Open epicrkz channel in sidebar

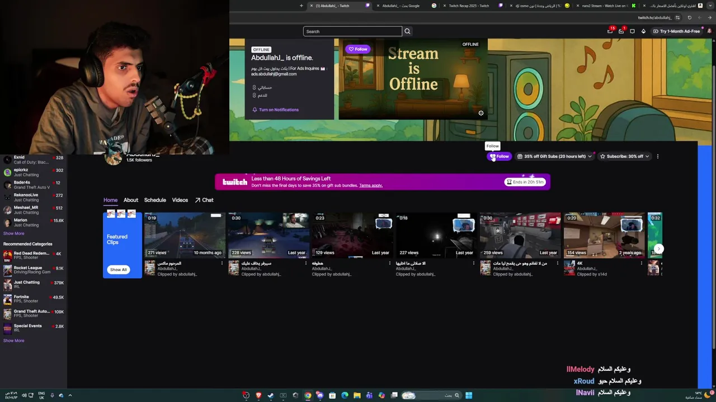click(x=34, y=173)
